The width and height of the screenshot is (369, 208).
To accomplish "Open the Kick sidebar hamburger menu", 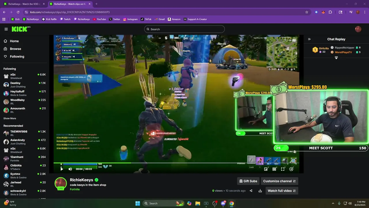I will (x=6, y=29).
